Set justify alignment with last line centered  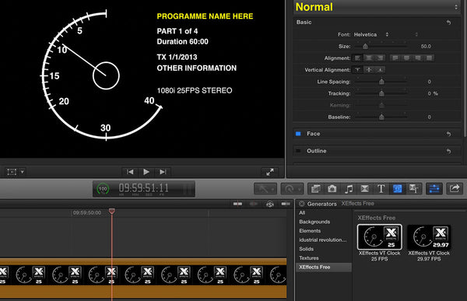pyautogui.click(x=406, y=58)
